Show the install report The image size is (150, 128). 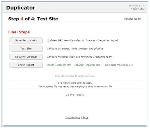point(26,65)
